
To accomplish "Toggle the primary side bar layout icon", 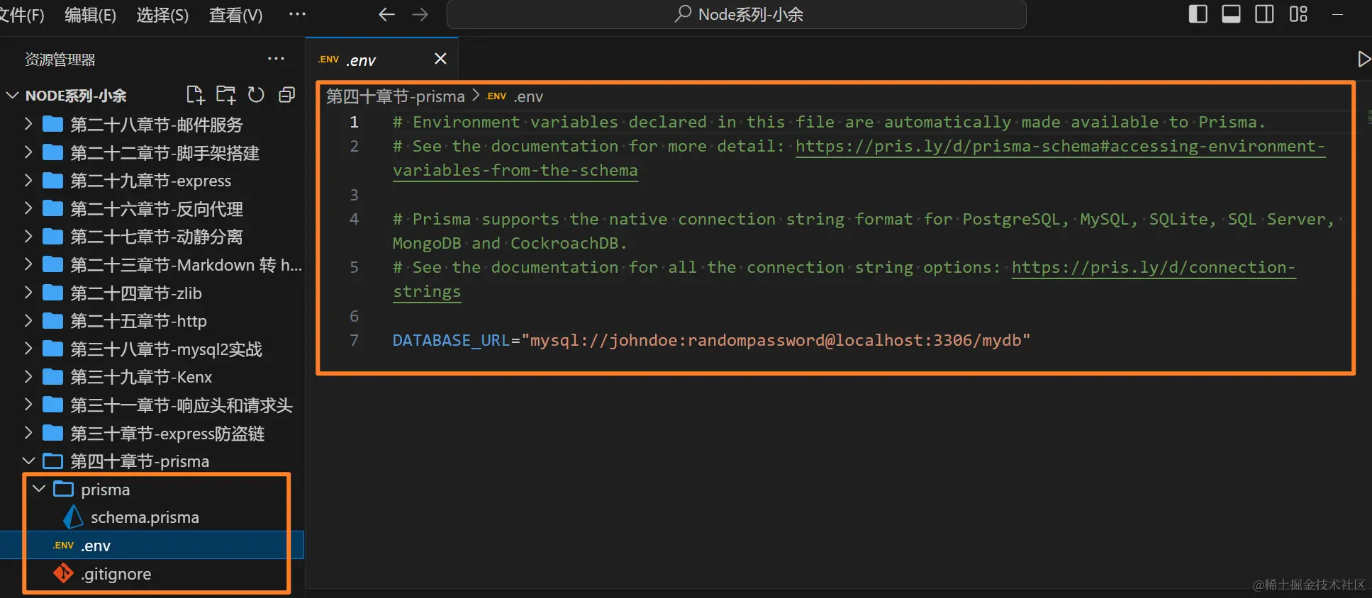I will pyautogui.click(x=1198, y=14).
